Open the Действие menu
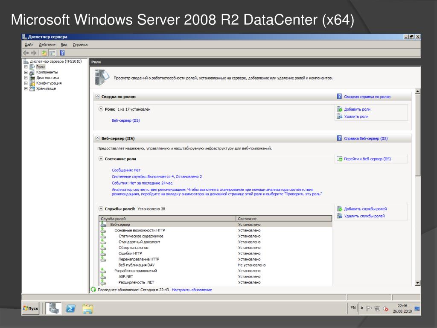This screenshot has width=437, height=328. 47,44
